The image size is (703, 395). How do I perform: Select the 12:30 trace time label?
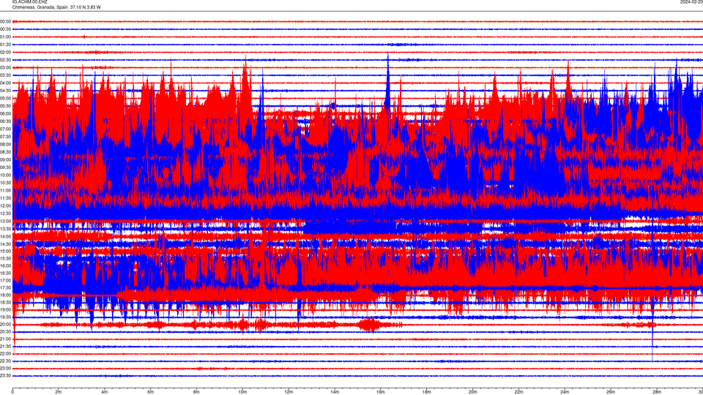(x=5, y=214)
